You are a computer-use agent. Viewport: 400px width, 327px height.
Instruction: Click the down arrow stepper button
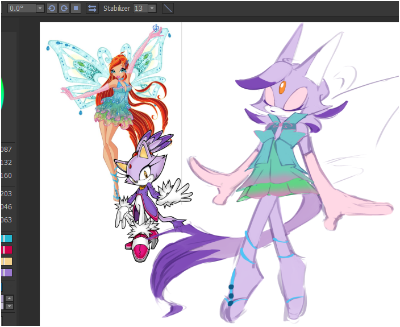[x=10, y=306]
